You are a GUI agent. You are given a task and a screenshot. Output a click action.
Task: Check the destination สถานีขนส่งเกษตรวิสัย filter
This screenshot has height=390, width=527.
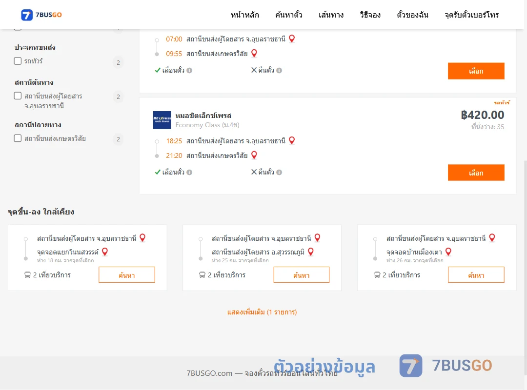coord(18,138)
